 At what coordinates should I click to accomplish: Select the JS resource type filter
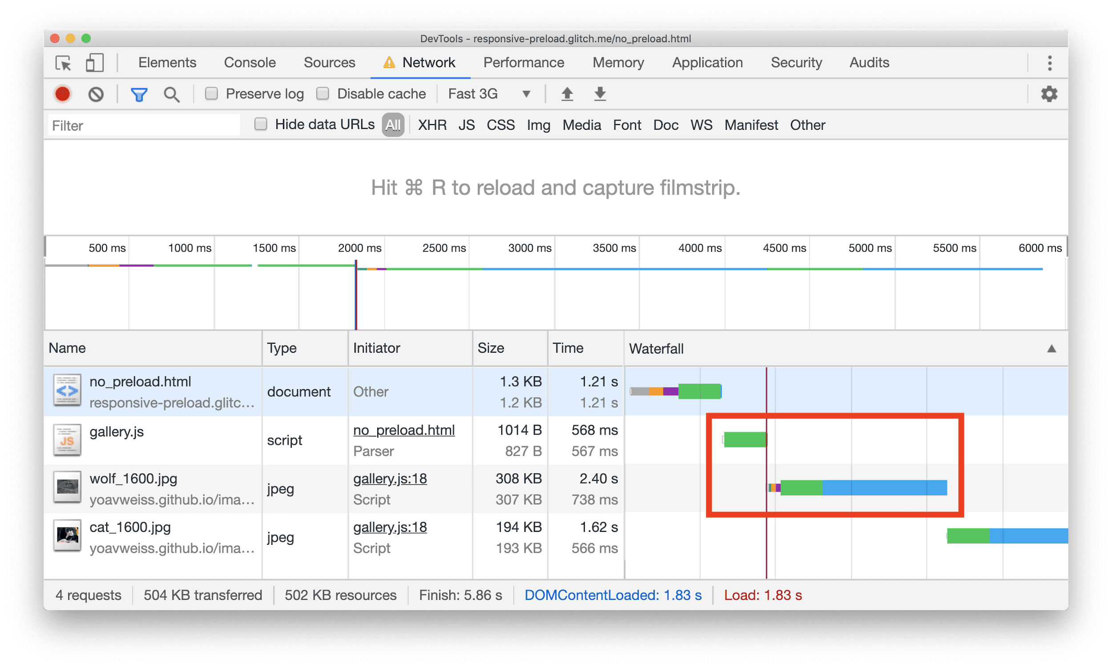coord(466,125)
